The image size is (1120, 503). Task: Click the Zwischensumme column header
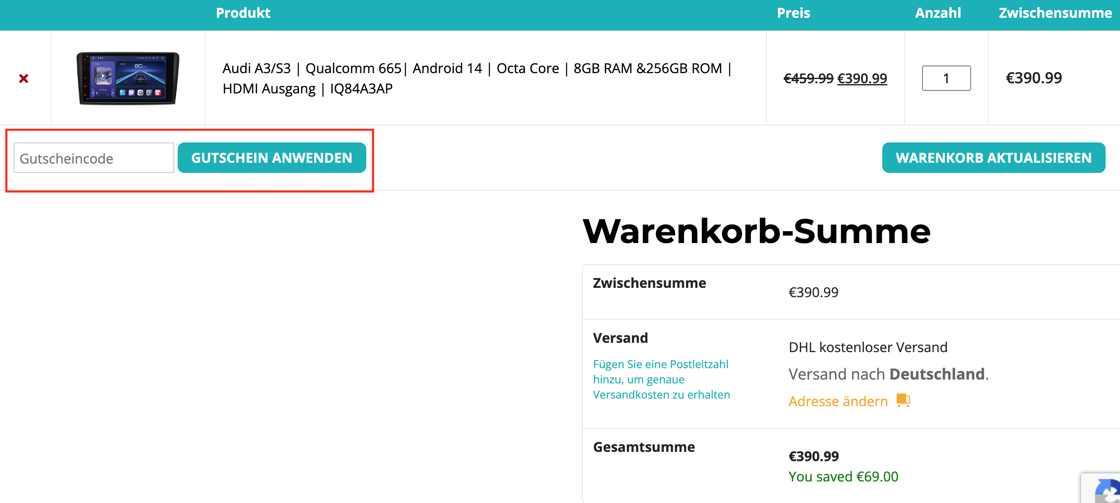pyautogui.click(x=1055, y=13)
